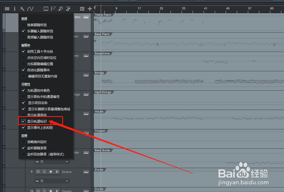Open automation icon beside track 9 Drums
This screenshot has height=192, width=284.
(x=4, y=186)
